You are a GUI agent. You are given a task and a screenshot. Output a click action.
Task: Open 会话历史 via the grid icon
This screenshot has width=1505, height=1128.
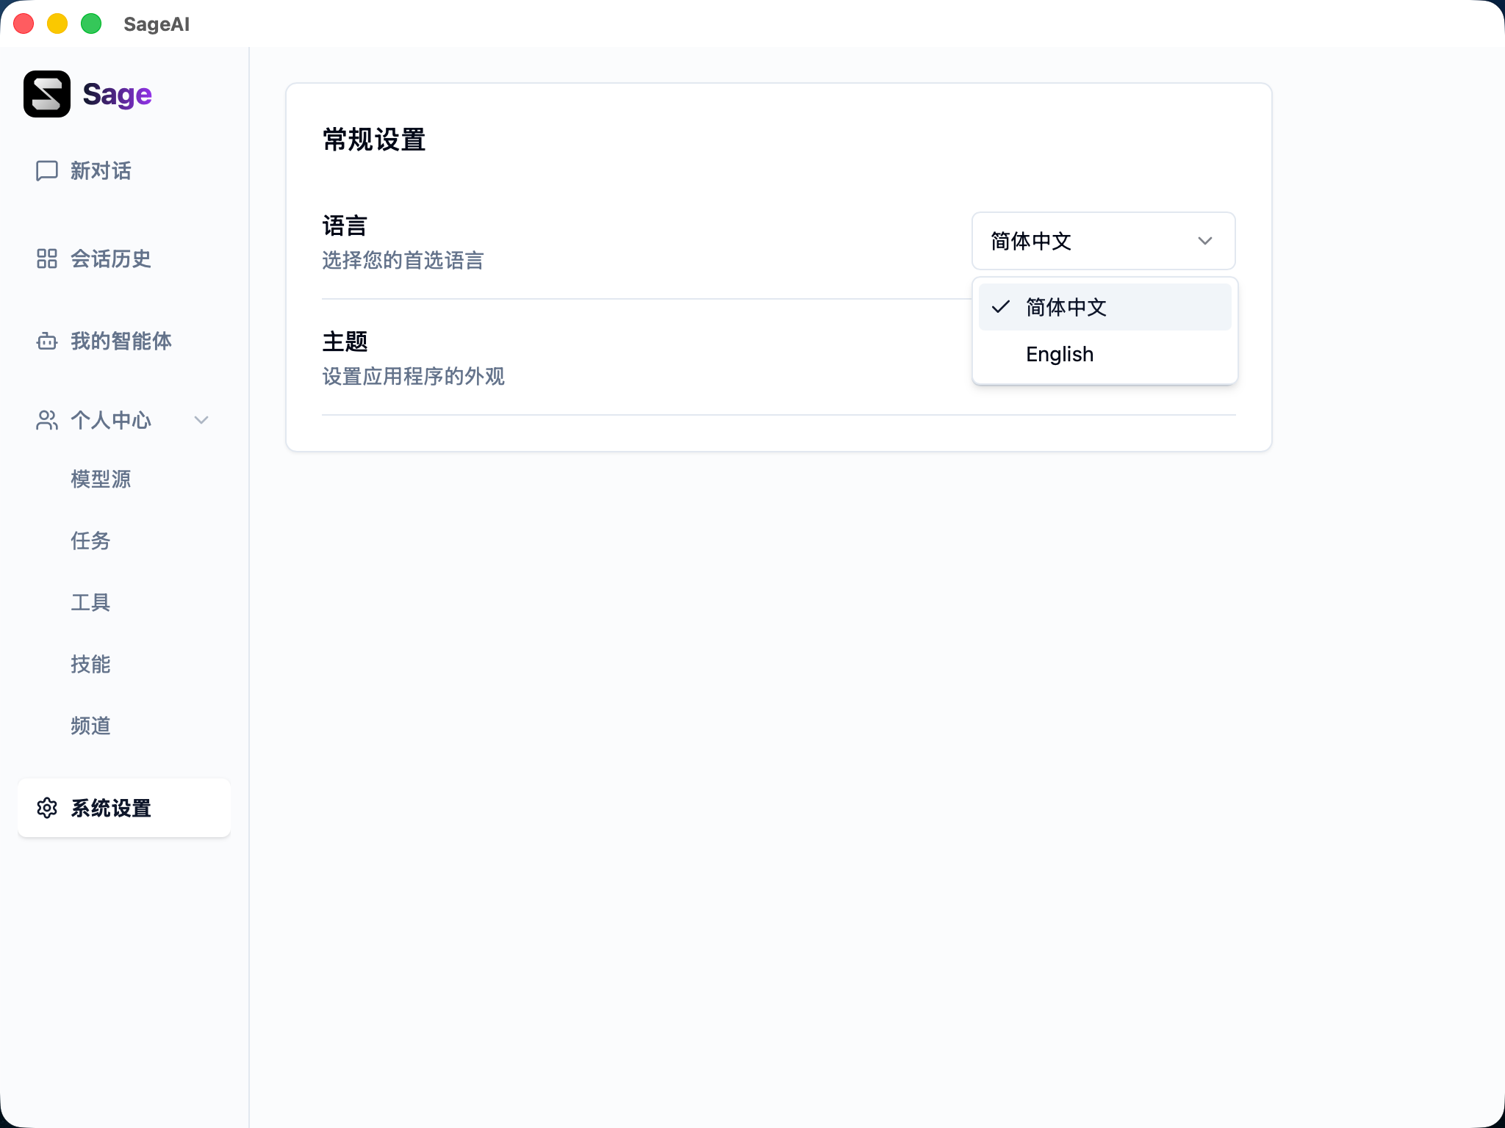coord(46,258)
